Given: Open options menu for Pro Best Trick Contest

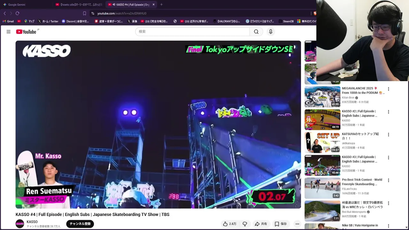Looking at the screenshot, I should [389, 180].
